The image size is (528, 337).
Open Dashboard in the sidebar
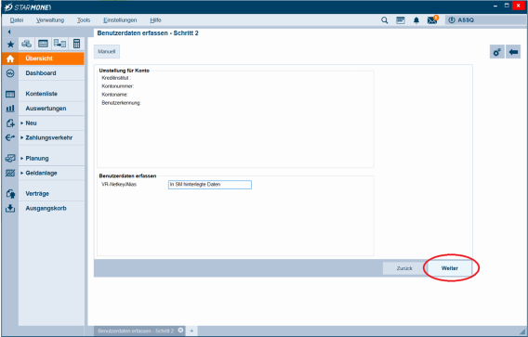click(51, 73)
